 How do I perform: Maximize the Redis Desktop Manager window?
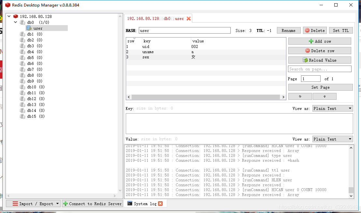[336, 5]
